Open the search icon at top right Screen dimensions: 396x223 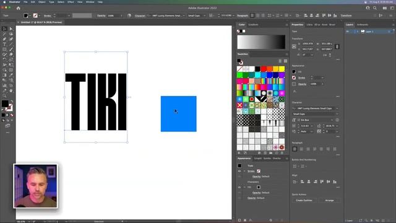coord(375,8)
